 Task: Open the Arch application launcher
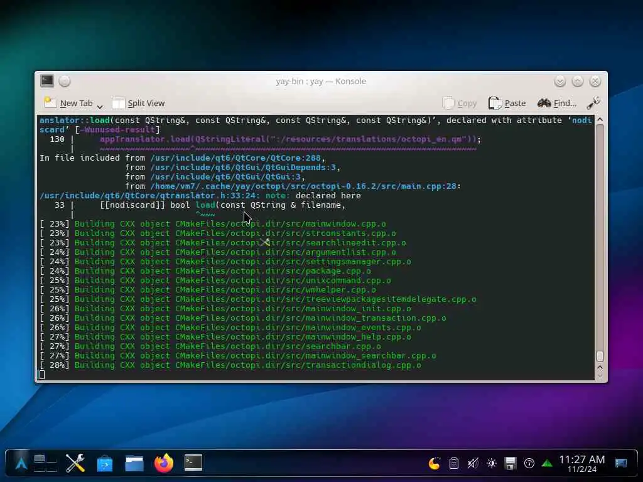(21, 463)
